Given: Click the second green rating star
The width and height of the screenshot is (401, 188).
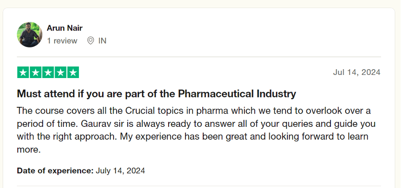Looking at the screenshot, I should point(36,72).
